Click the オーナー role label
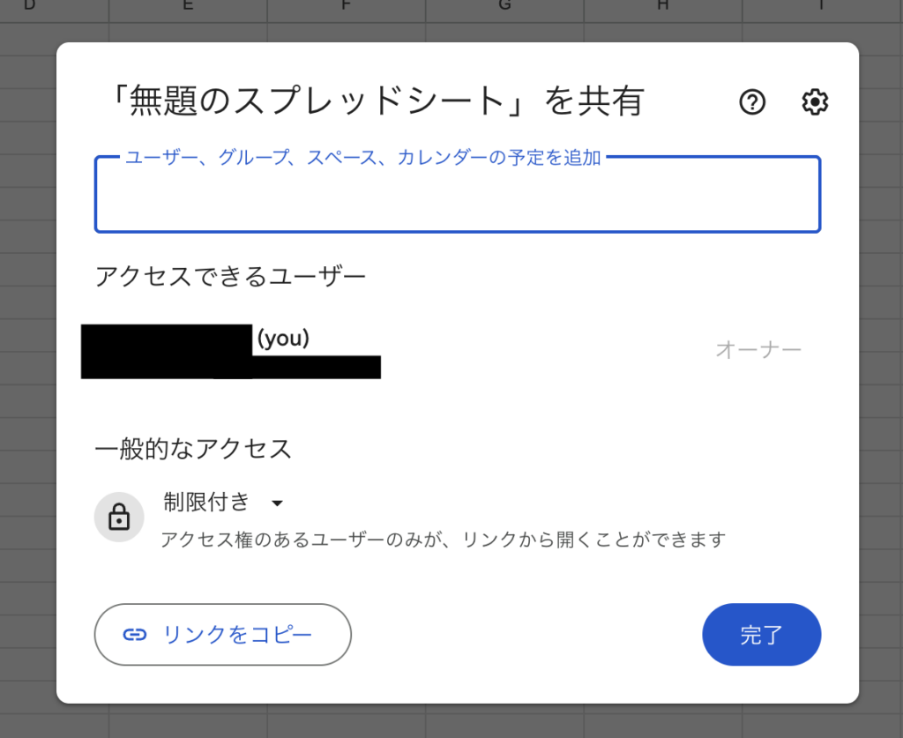903x738 pixels. coord(758,349)
